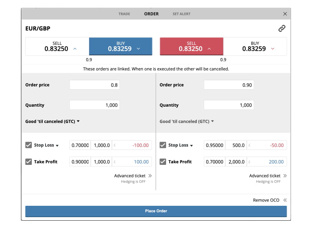This screenshot has width=311, height=229.
Task: Click the link chain icon beside EUR/GBP
Action: pos(282,28)
